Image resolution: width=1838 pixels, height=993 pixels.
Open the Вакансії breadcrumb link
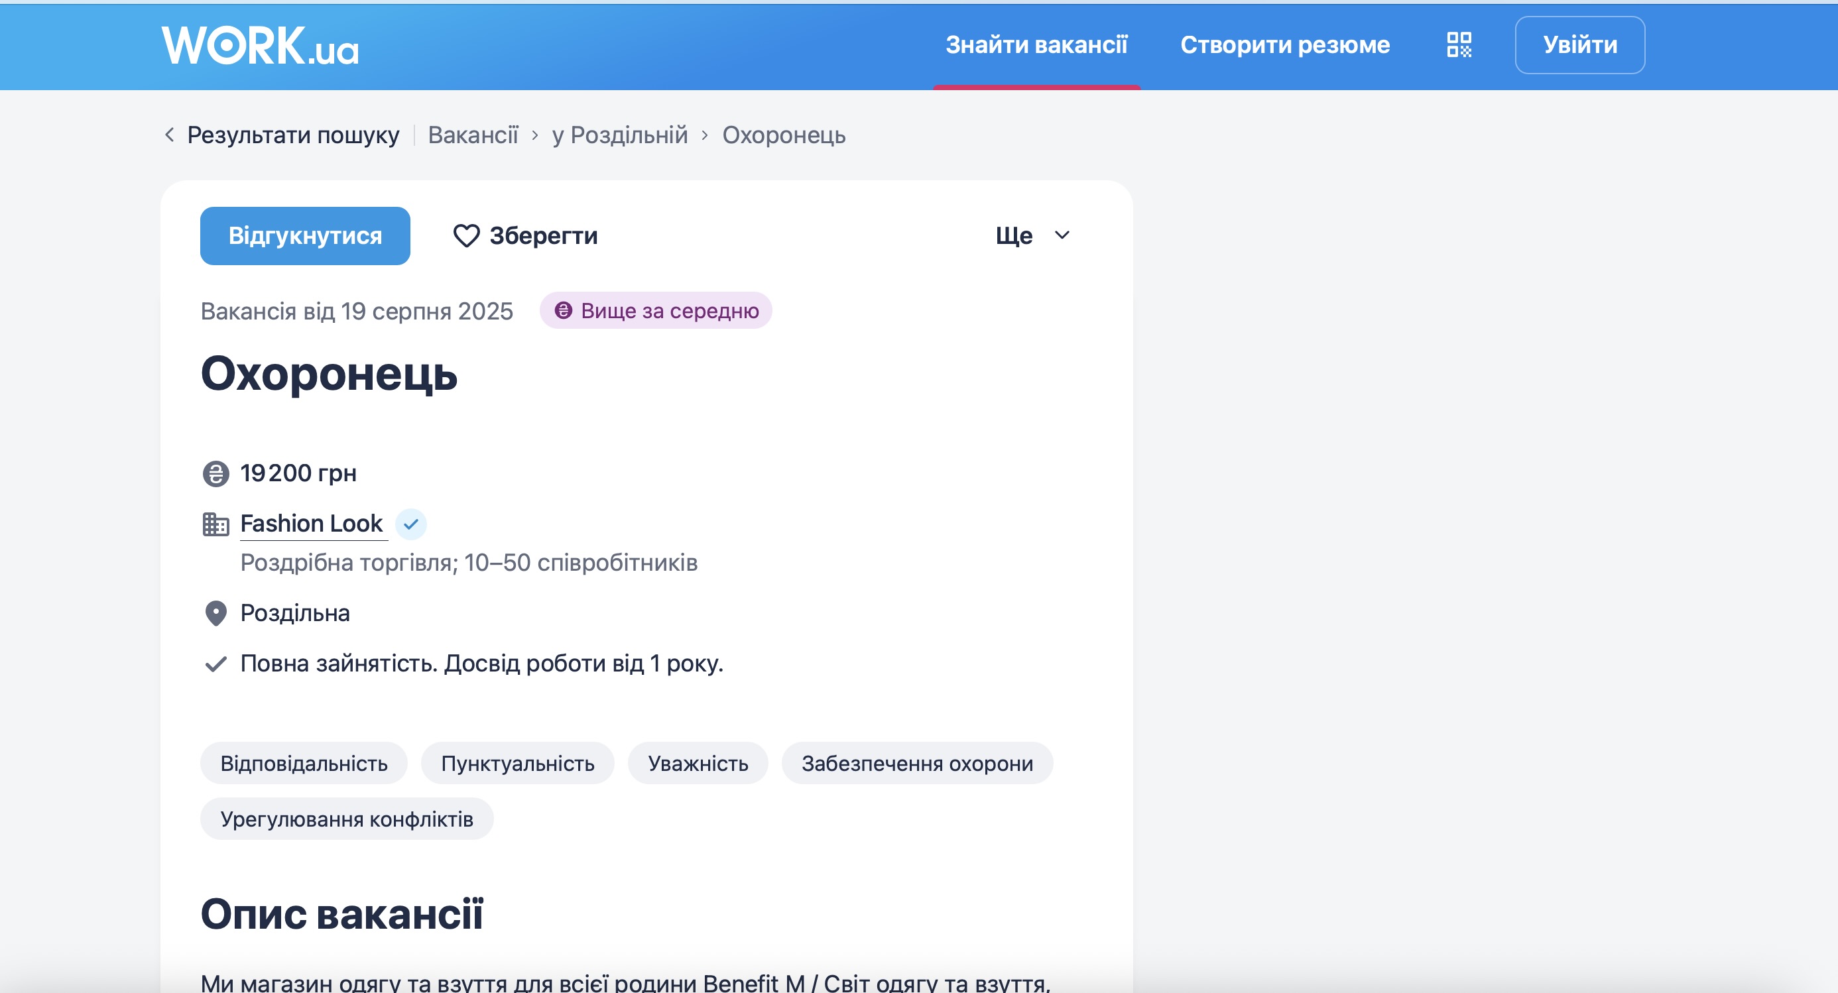pos(473,135)
